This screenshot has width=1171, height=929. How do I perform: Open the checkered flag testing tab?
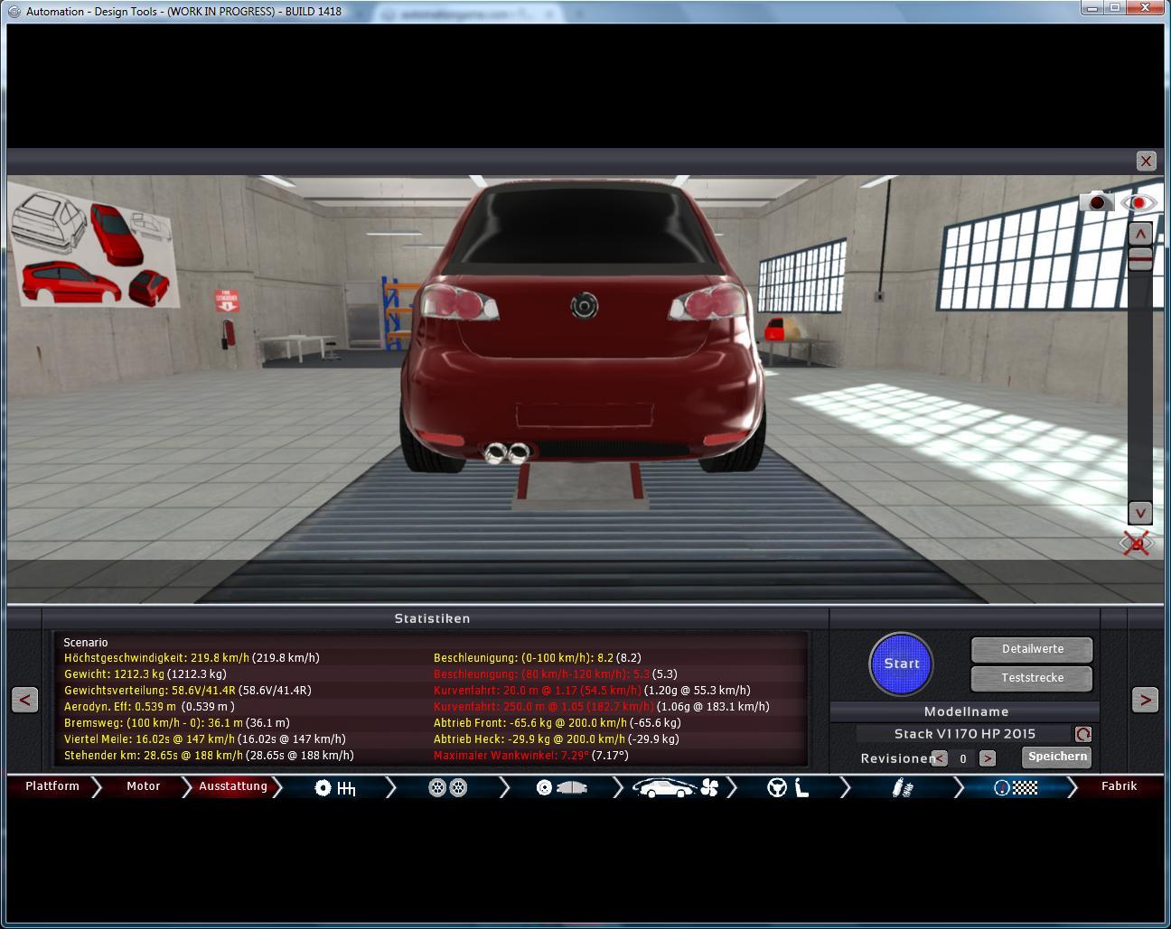pos(1016,788)
